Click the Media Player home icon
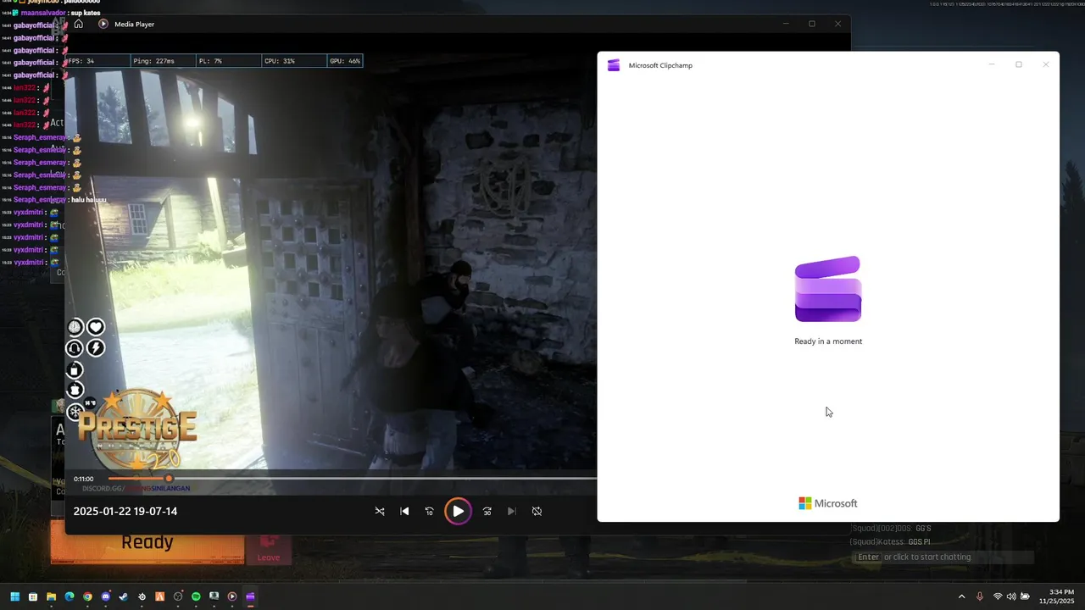This screenshot has height=610, width=1085. coord(78,24)
